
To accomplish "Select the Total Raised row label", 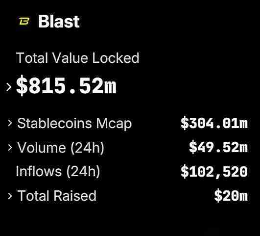I will click(x=57, y=196).
